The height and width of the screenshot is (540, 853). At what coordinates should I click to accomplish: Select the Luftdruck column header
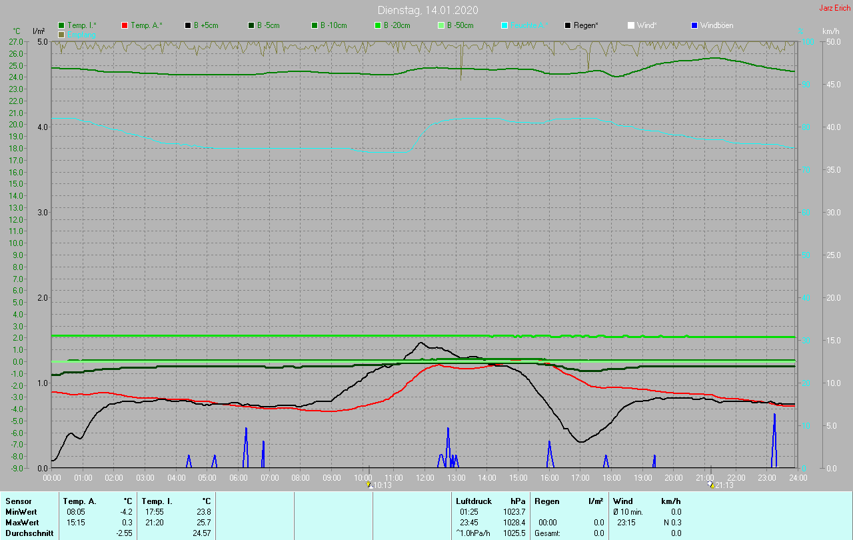click(x=472, y=501)
